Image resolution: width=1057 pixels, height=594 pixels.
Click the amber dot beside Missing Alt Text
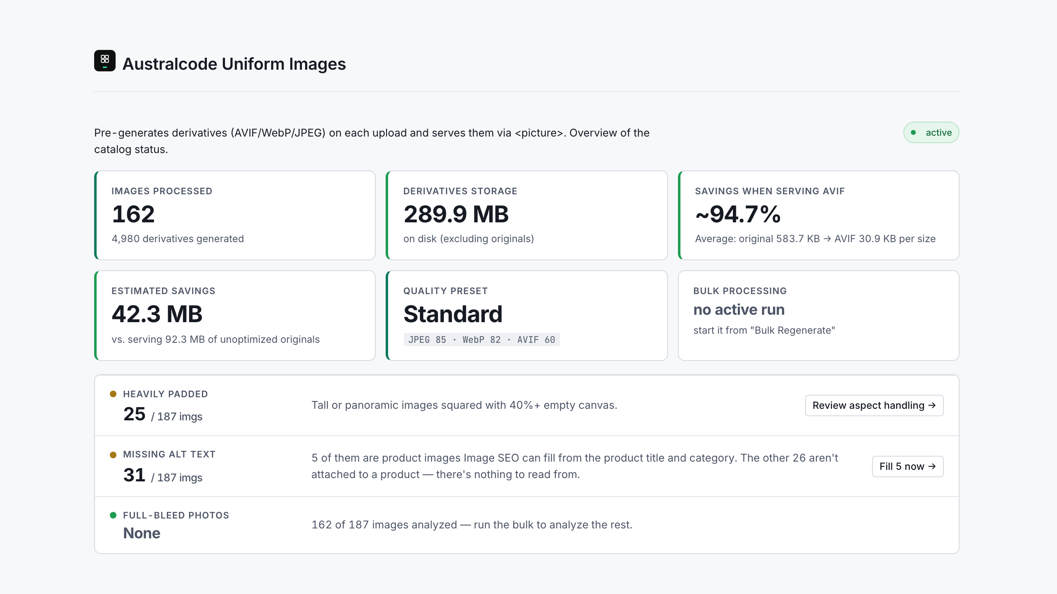tap(113, 455)
